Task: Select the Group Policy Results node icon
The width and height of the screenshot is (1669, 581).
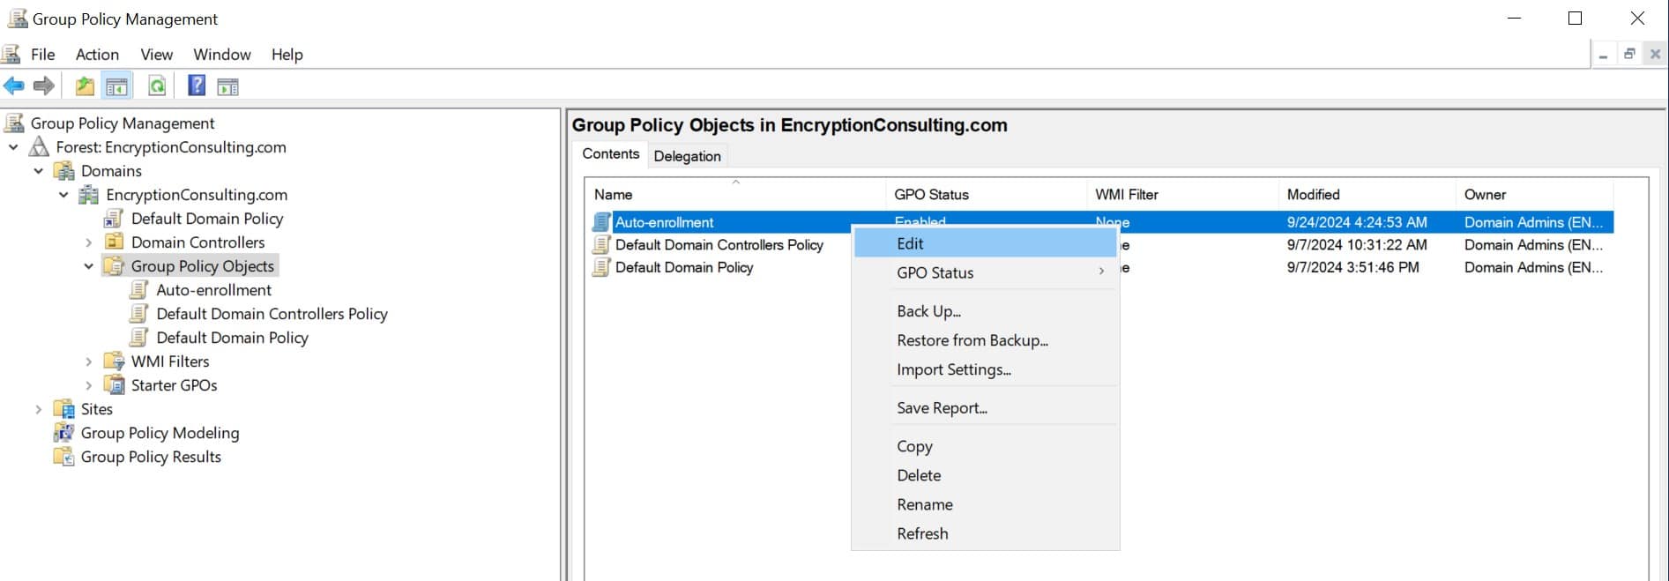Action: point(63,457)
